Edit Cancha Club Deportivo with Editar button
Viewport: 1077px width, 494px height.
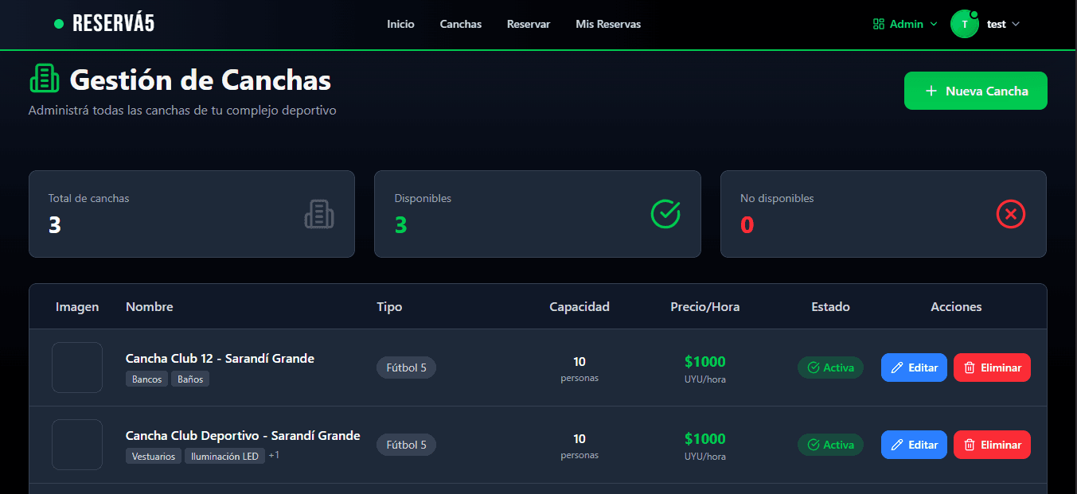[x=914, y=445]
